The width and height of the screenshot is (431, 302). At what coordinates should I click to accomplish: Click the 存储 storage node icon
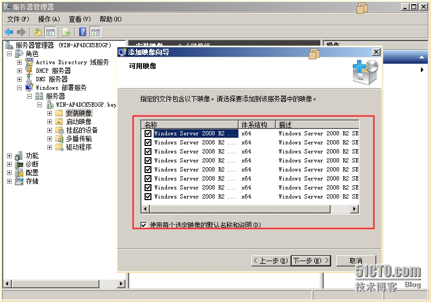coord(19,181)
